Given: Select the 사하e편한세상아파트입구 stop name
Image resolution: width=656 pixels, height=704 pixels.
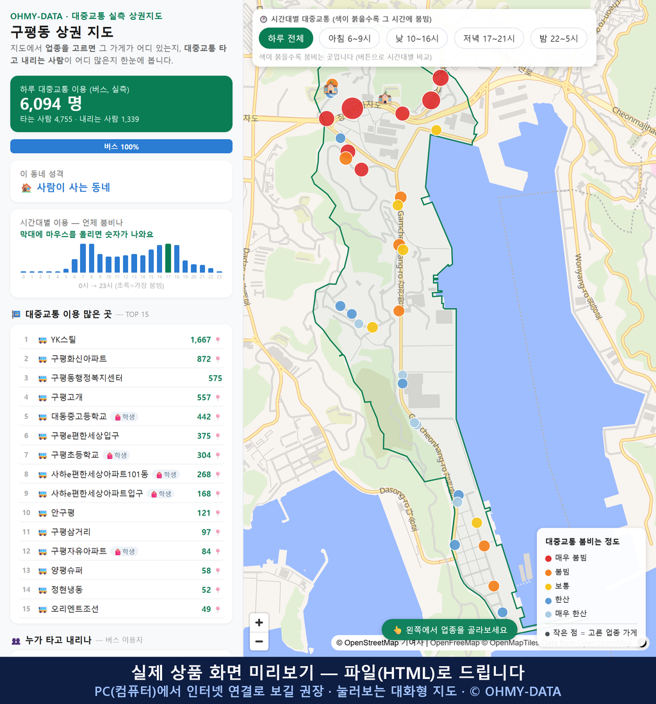Looking at the screenshot, I should 97,494.
